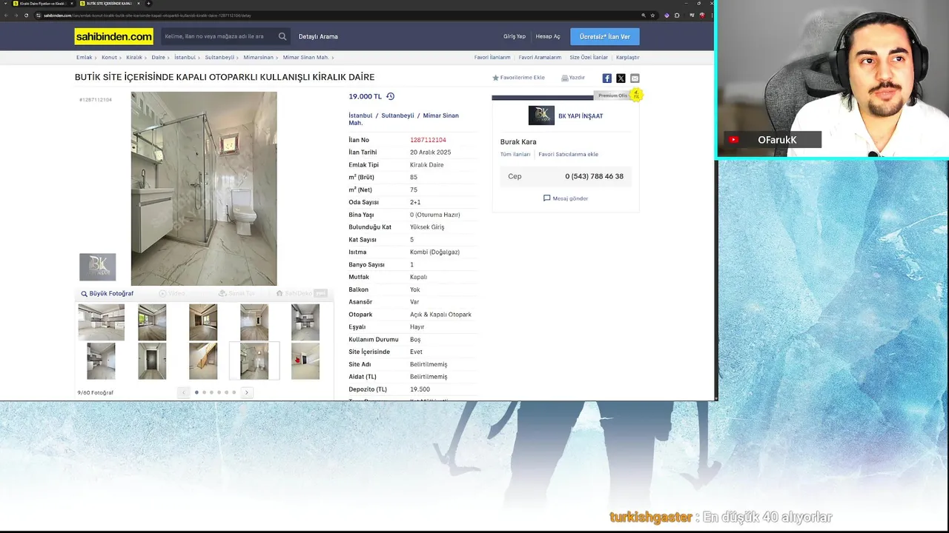Click the sahibinden.com logo

coord(113,36)
